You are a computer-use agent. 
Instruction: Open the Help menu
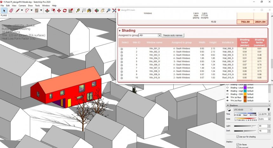click(54, 6)
